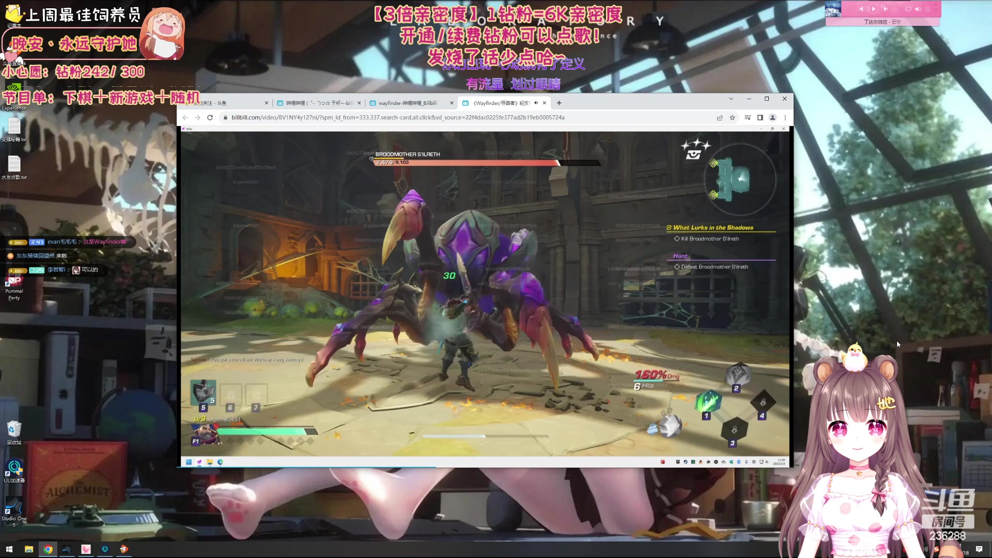Toggle music player volume speaker

point(918,9)
